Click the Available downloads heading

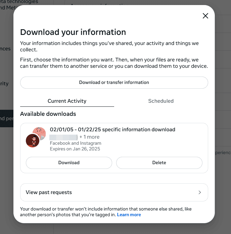click(48, 114)
